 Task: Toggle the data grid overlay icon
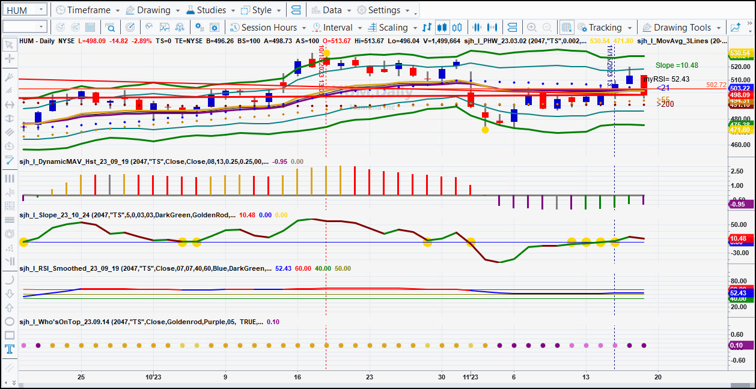click(567, 28)
